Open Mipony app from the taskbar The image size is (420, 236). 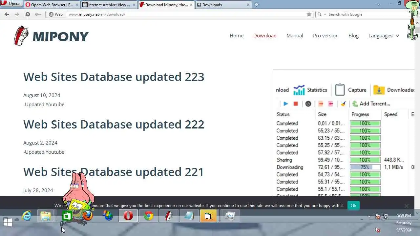tap(169, 216)
